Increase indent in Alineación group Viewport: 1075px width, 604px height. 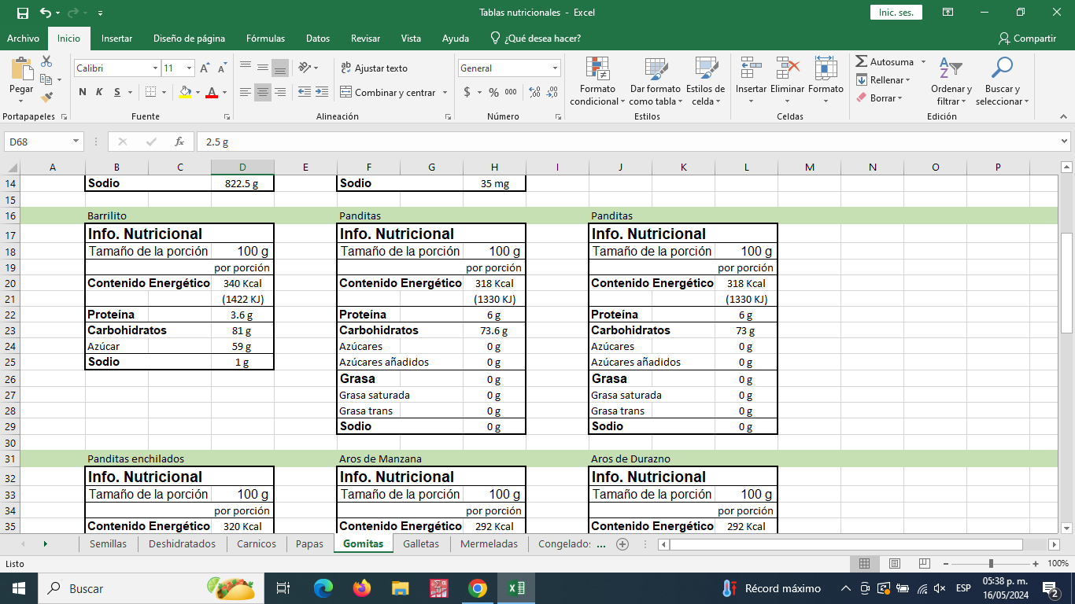click(321, 92)
